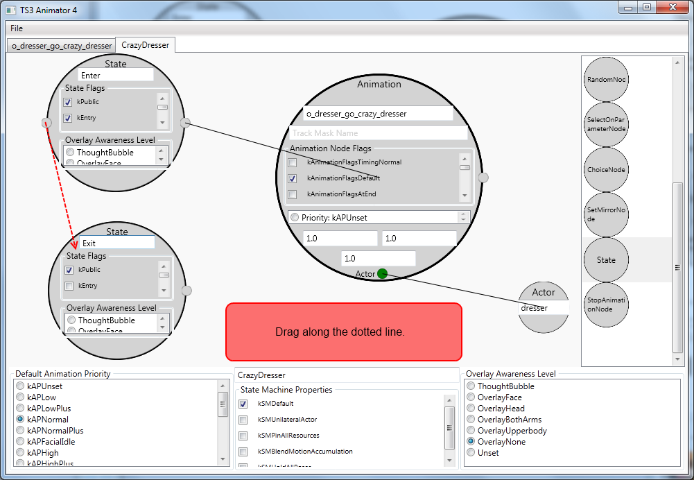Screen dimensions: 694x480
Task: Choose OverlayHead awareness level at bottom
Action: pos(471,408)
